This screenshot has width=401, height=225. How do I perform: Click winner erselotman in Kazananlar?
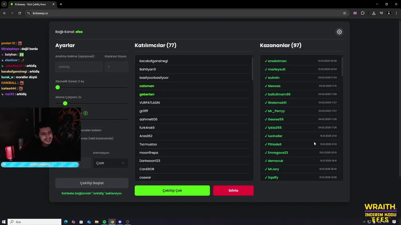(x=277, y=61)
